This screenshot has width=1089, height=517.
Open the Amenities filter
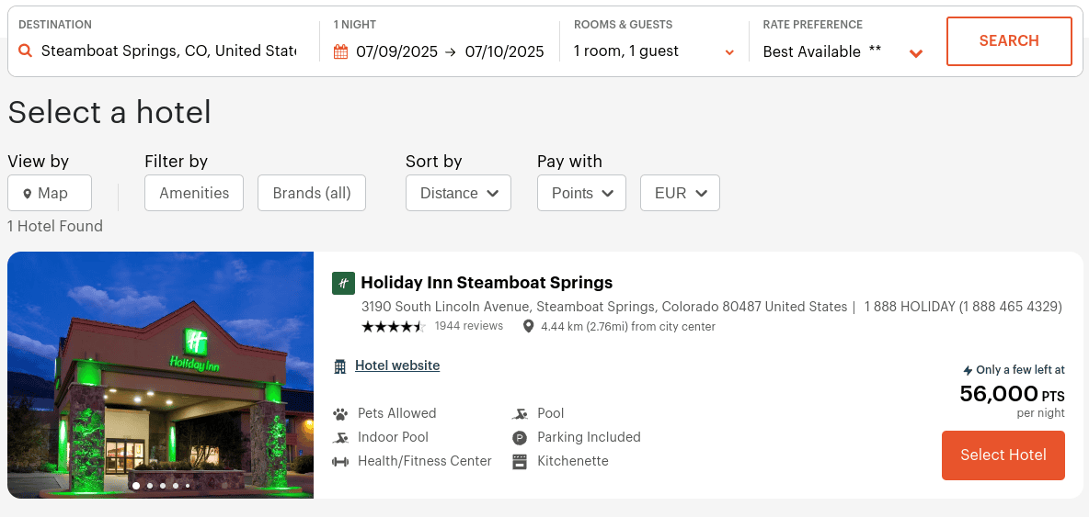tap(194, 193)
